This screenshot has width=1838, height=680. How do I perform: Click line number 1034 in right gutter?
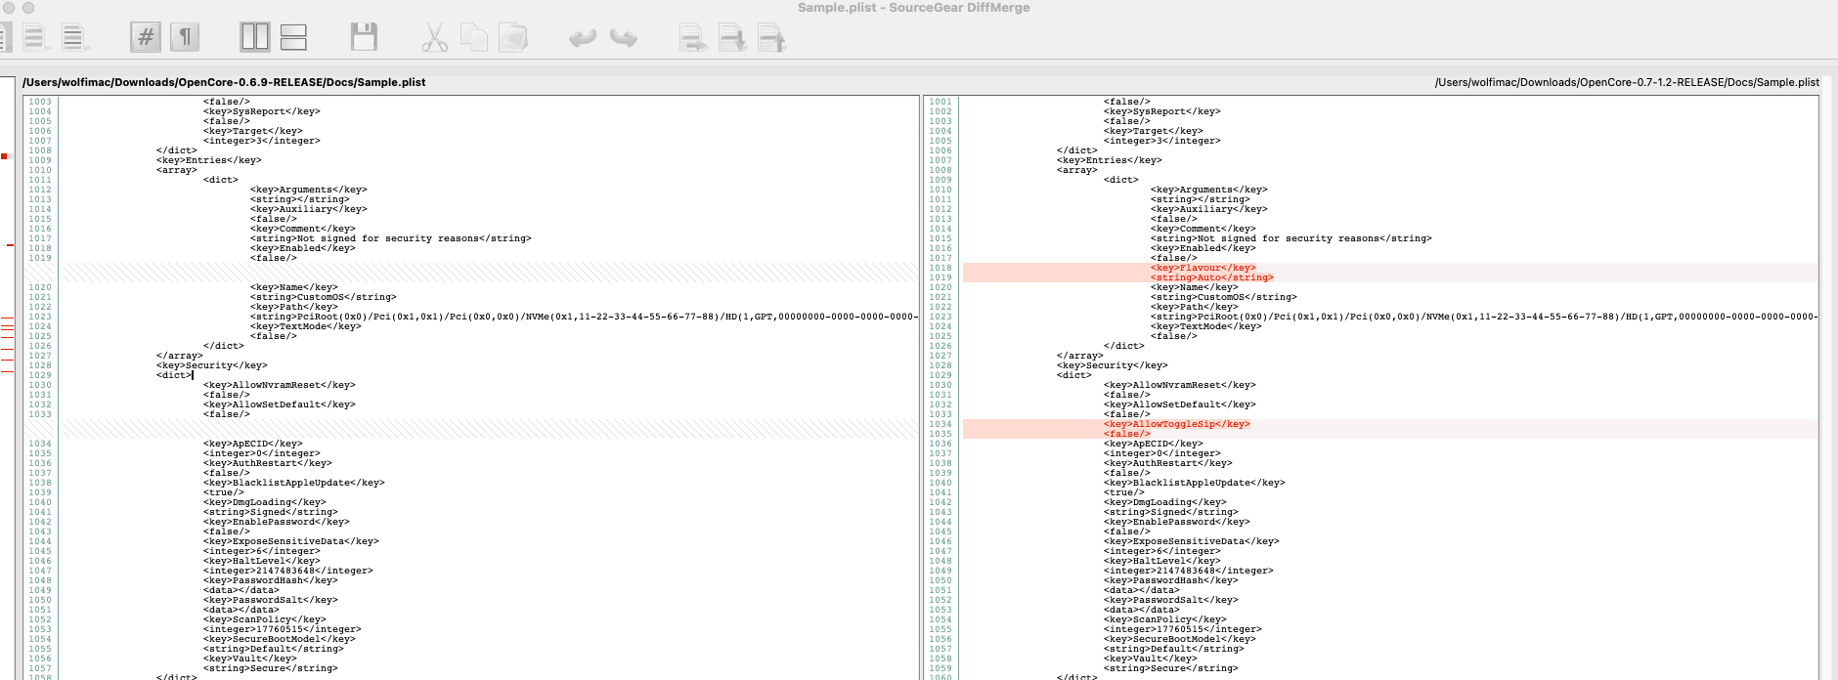point(941,424)
